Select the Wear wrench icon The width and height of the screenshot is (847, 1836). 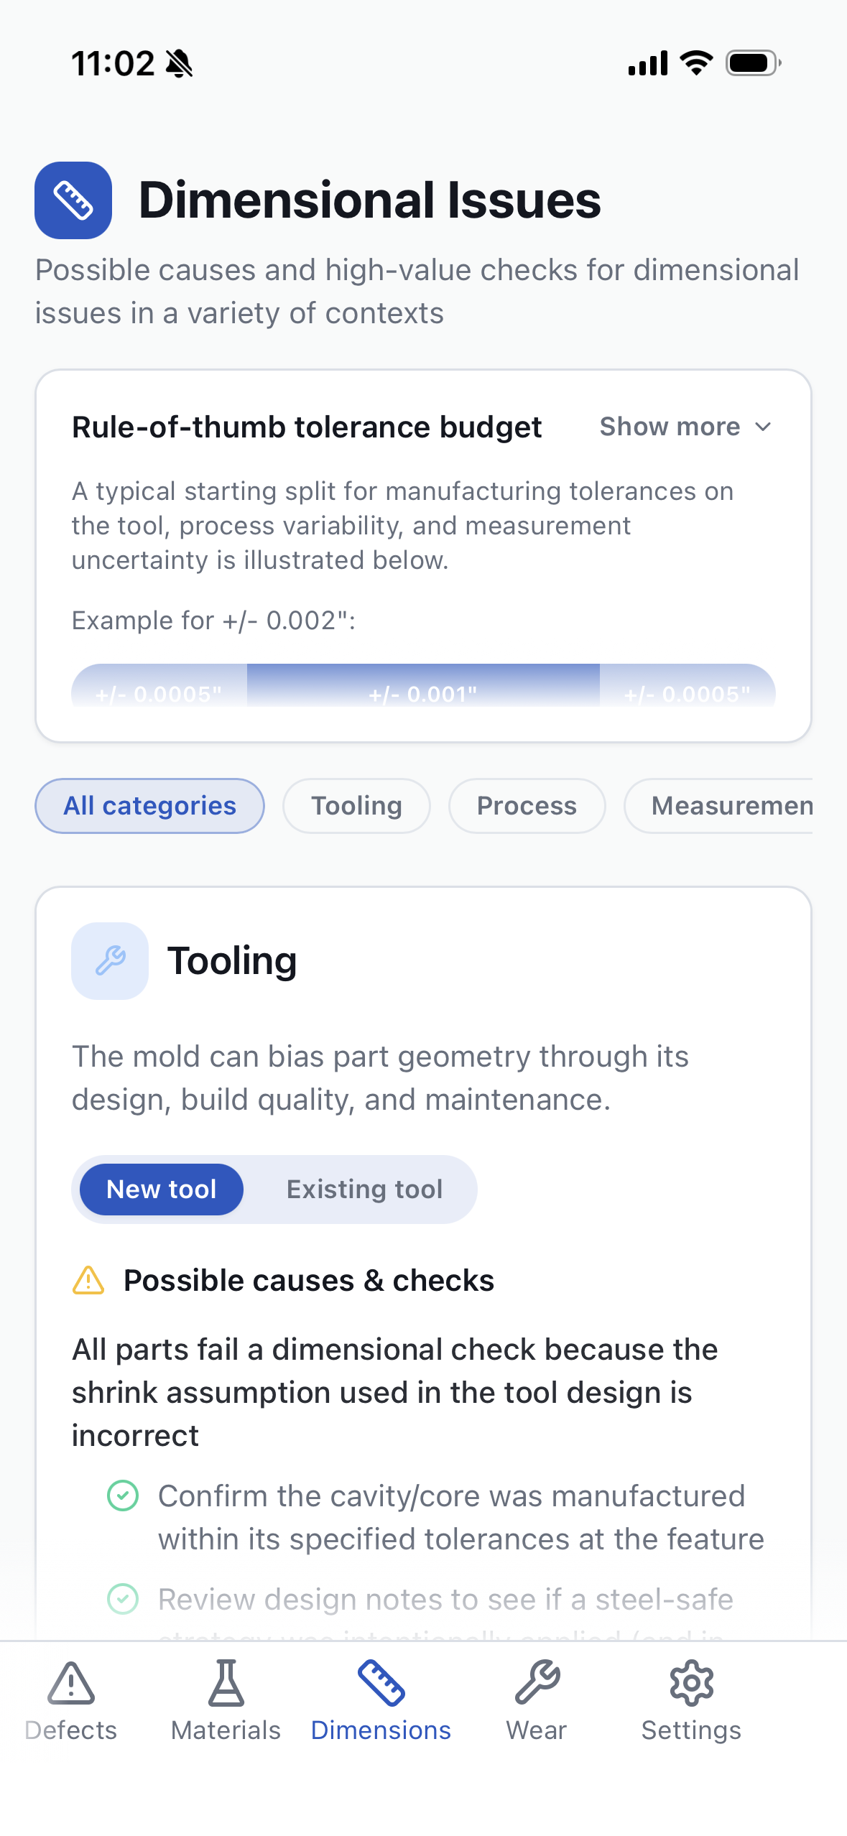[535, 1684]
